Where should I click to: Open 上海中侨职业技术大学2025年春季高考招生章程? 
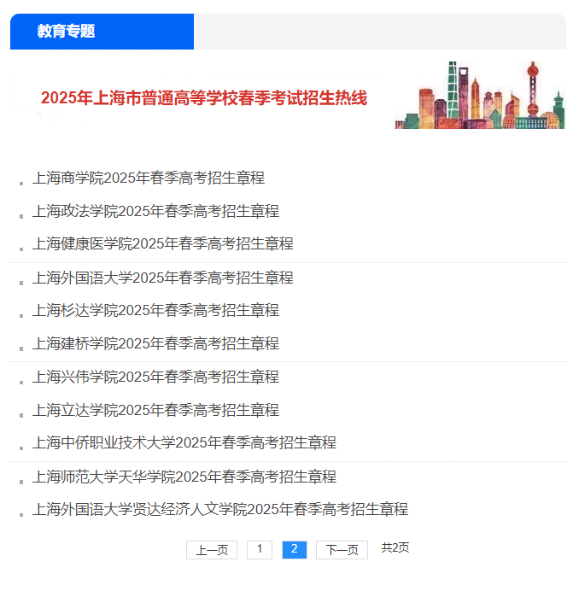click(x=184, y=443)
